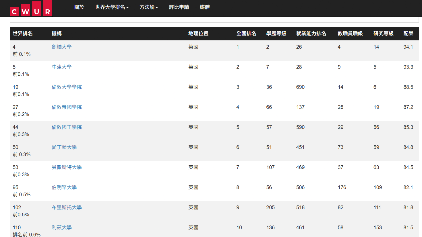Select world rank 27 for 倫敦帝國學院
The image size is (422, 237).
click(x=16, y=107)
